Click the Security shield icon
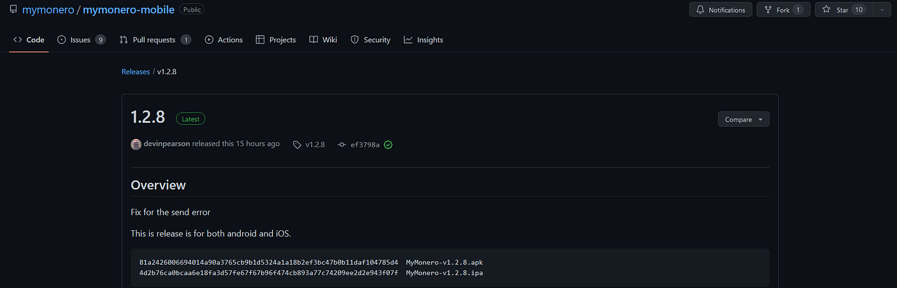The image size is (897, 288). (355, 40)
